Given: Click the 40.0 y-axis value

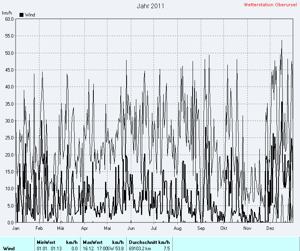Looking at the screenshot, I should [9, 87].
